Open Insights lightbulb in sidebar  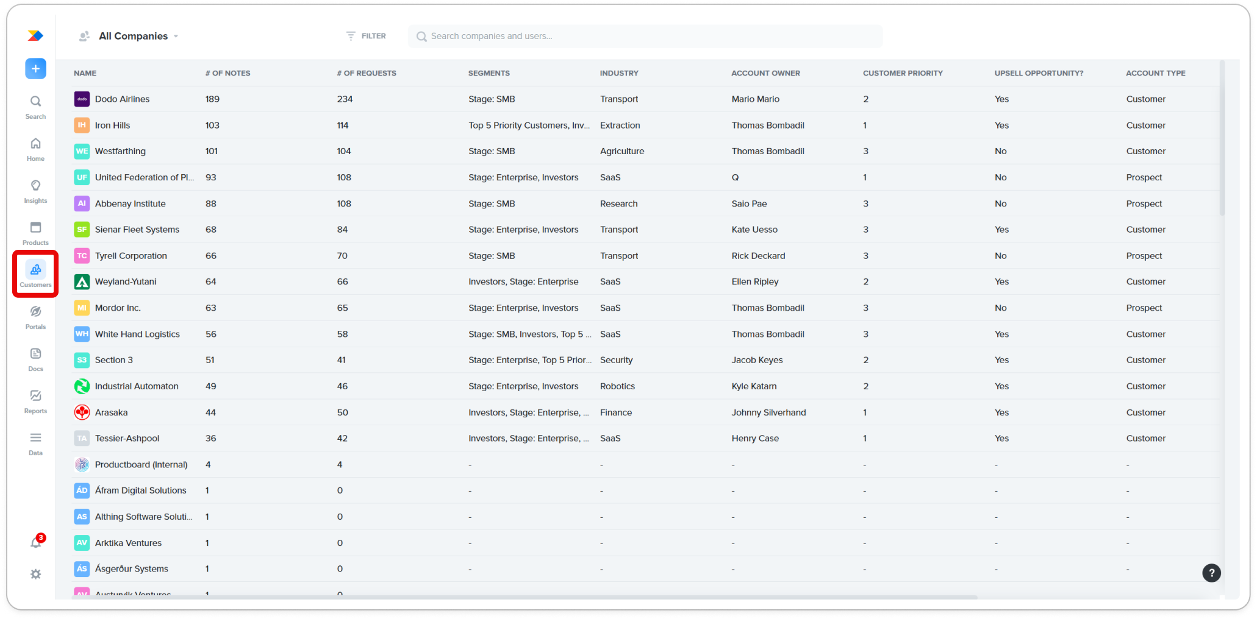coord(35,191)
